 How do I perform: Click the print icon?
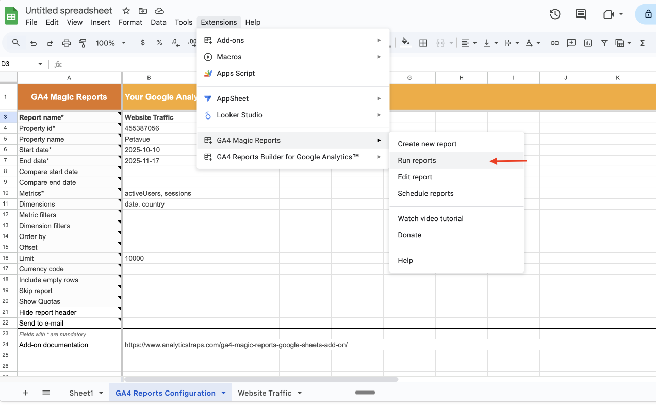67,43
